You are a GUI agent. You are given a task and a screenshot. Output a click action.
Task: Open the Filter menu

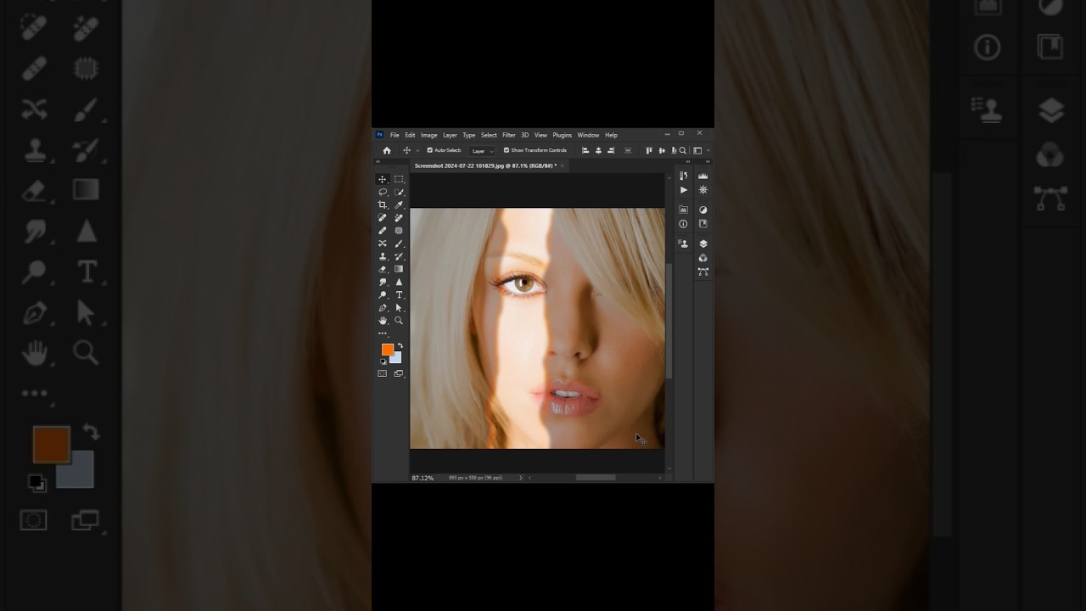509,135
